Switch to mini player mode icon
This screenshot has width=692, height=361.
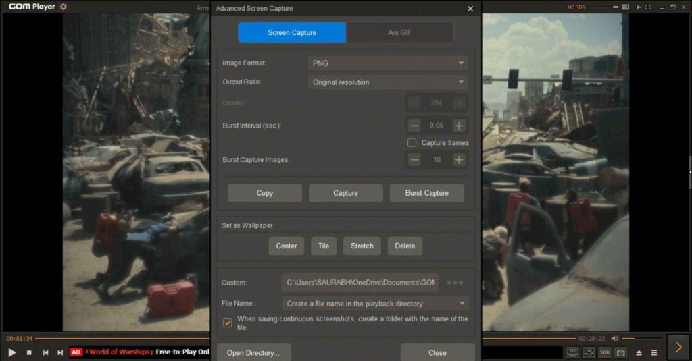[615, 7]
